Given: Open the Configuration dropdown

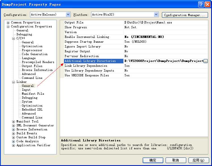Looking at the screenshot, I should 68,14.
